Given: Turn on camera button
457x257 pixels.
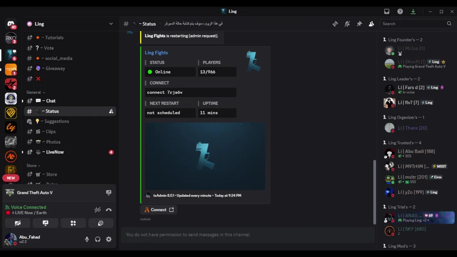Looking at the screenshot, I should click(x=17, y=223).
